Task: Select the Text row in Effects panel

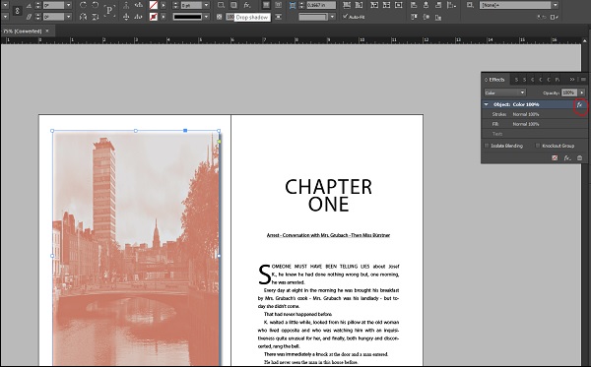Action: (534, 134)
